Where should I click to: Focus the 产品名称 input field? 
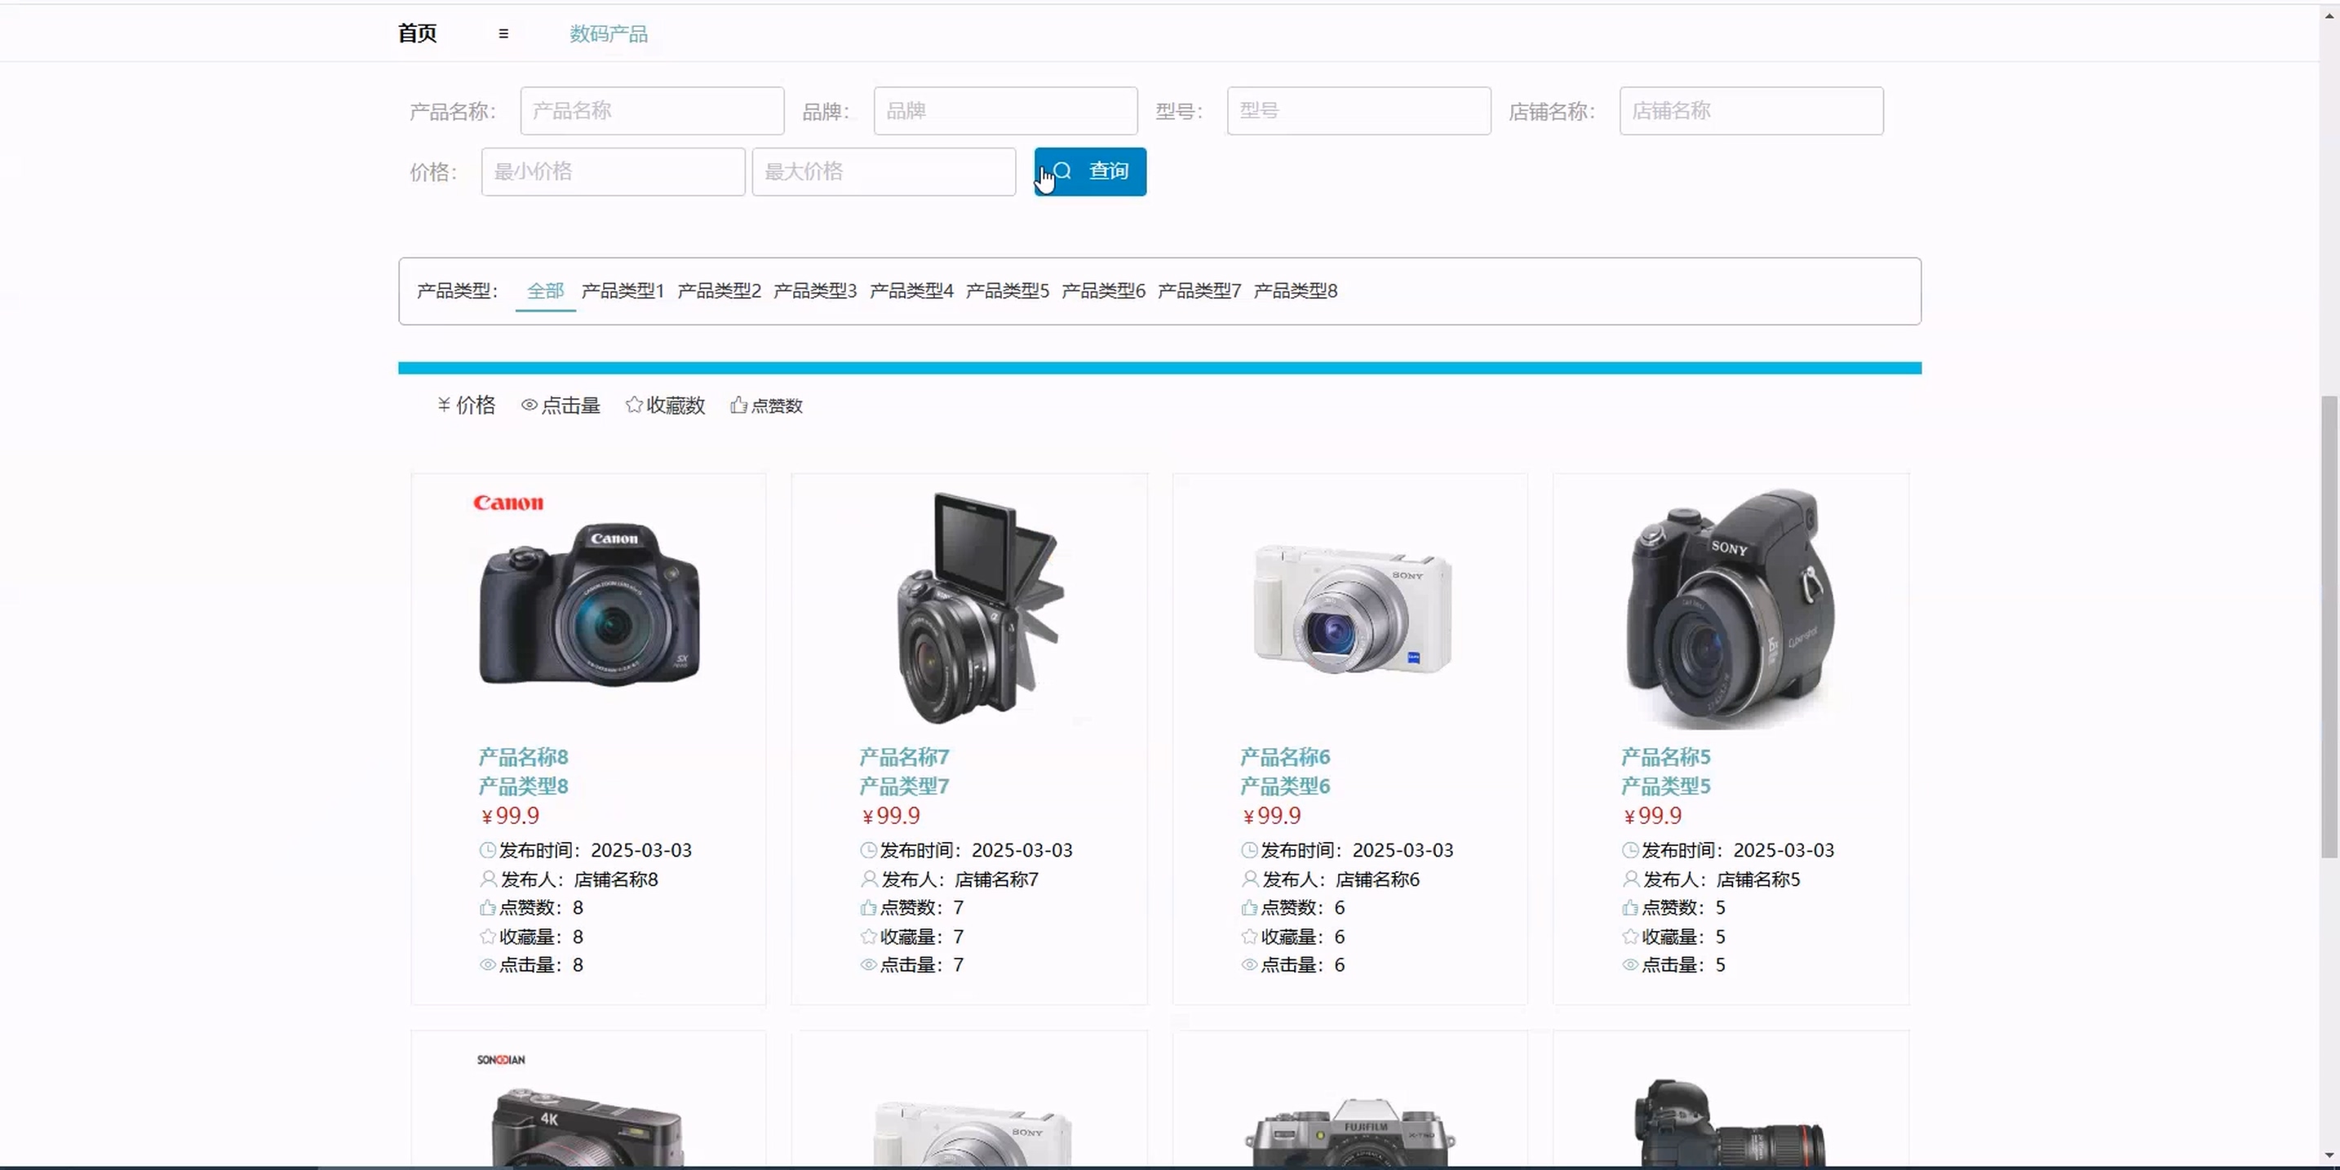pos(651,111)
